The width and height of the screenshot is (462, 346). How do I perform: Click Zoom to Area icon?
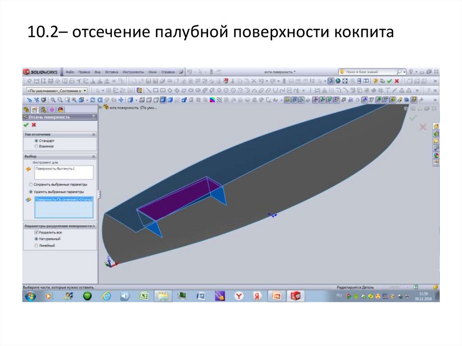click(60, 100)
